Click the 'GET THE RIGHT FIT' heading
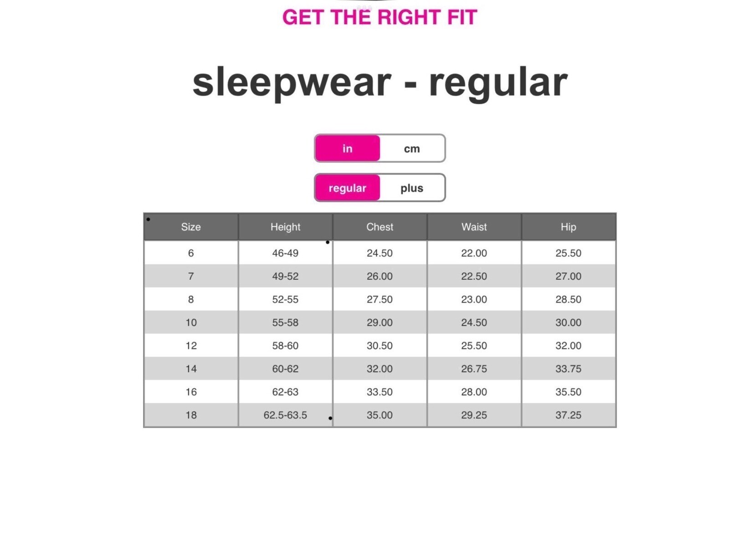 [x=380, y=17]
